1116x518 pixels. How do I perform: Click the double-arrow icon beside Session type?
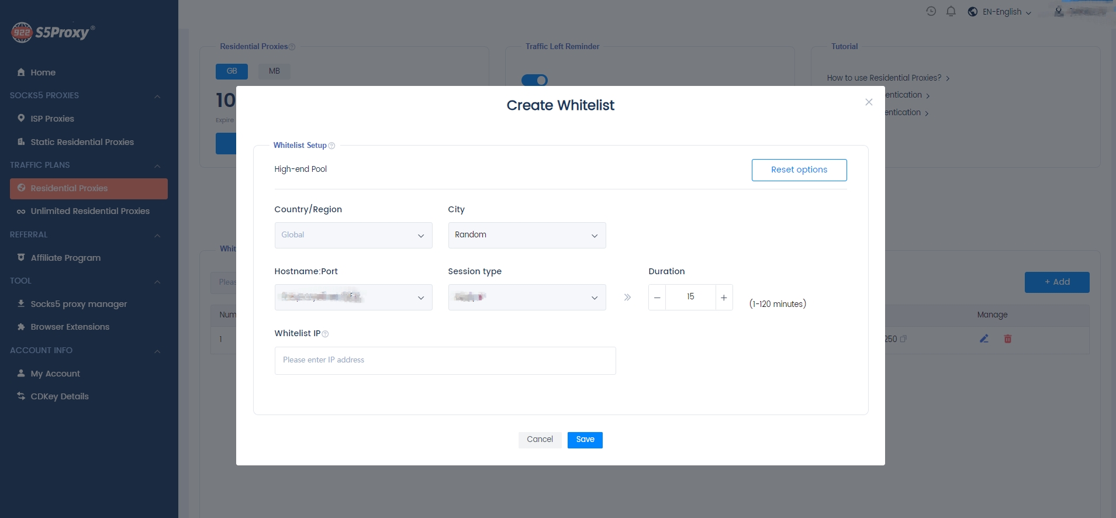tap(627, 298)
